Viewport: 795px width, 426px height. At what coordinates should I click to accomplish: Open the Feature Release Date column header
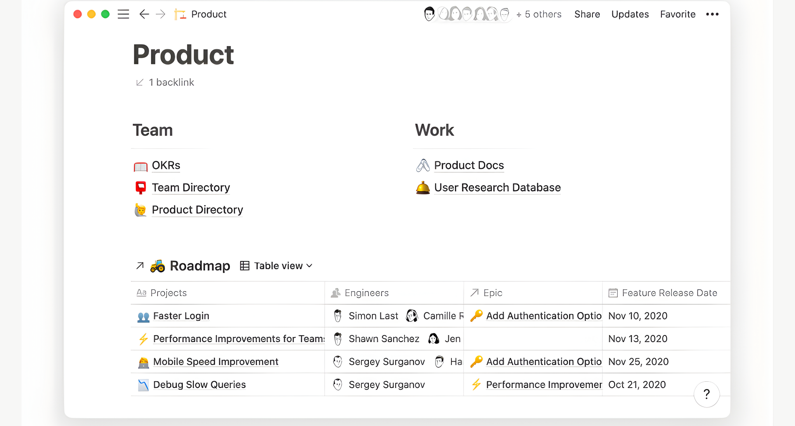(x=669, y=293)
